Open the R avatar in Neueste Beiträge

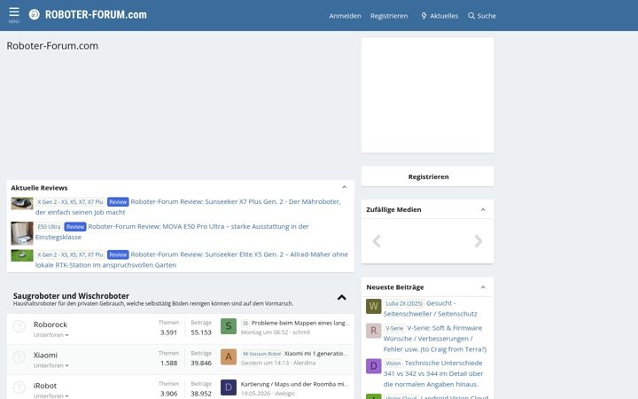point(374,331)
